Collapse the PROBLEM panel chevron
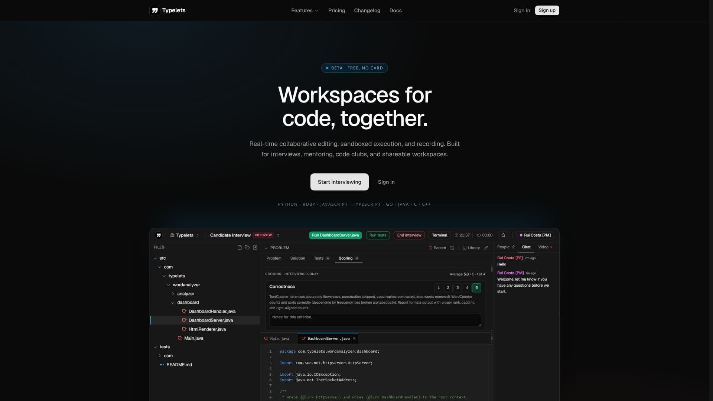 [x=266, y=248]
